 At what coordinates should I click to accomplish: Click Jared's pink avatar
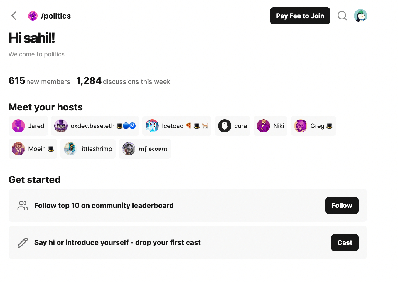(x=18, y=126)
